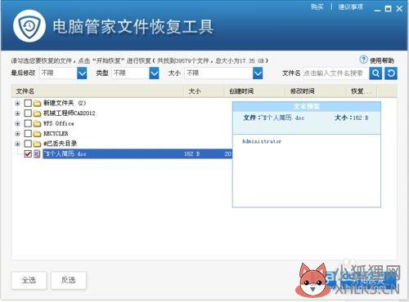Click the 文件名 search input field
The height and width of the screenshot is (302, 409).
coord(335,73)
